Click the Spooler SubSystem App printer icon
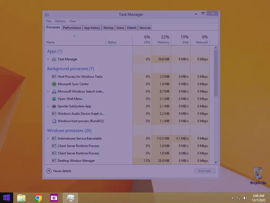The width and height of the screenshot is (270, 203). click(54, 106)
